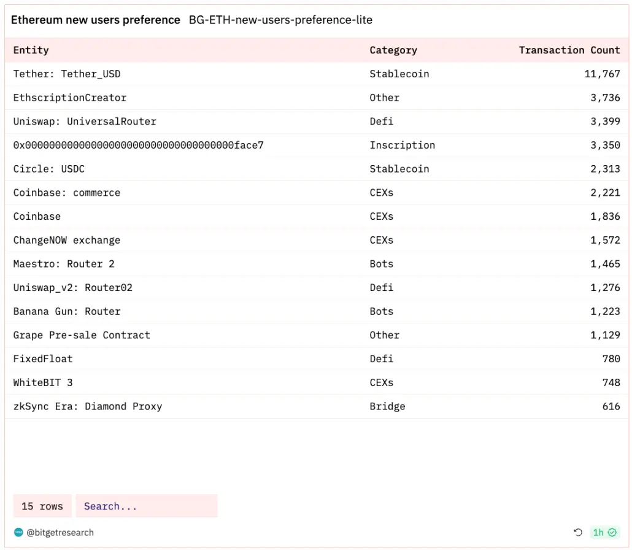Click the Maestro: Router 2 entity cell

pos(64,264)
